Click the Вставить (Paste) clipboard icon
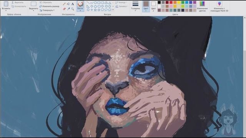 pos(6,4)
